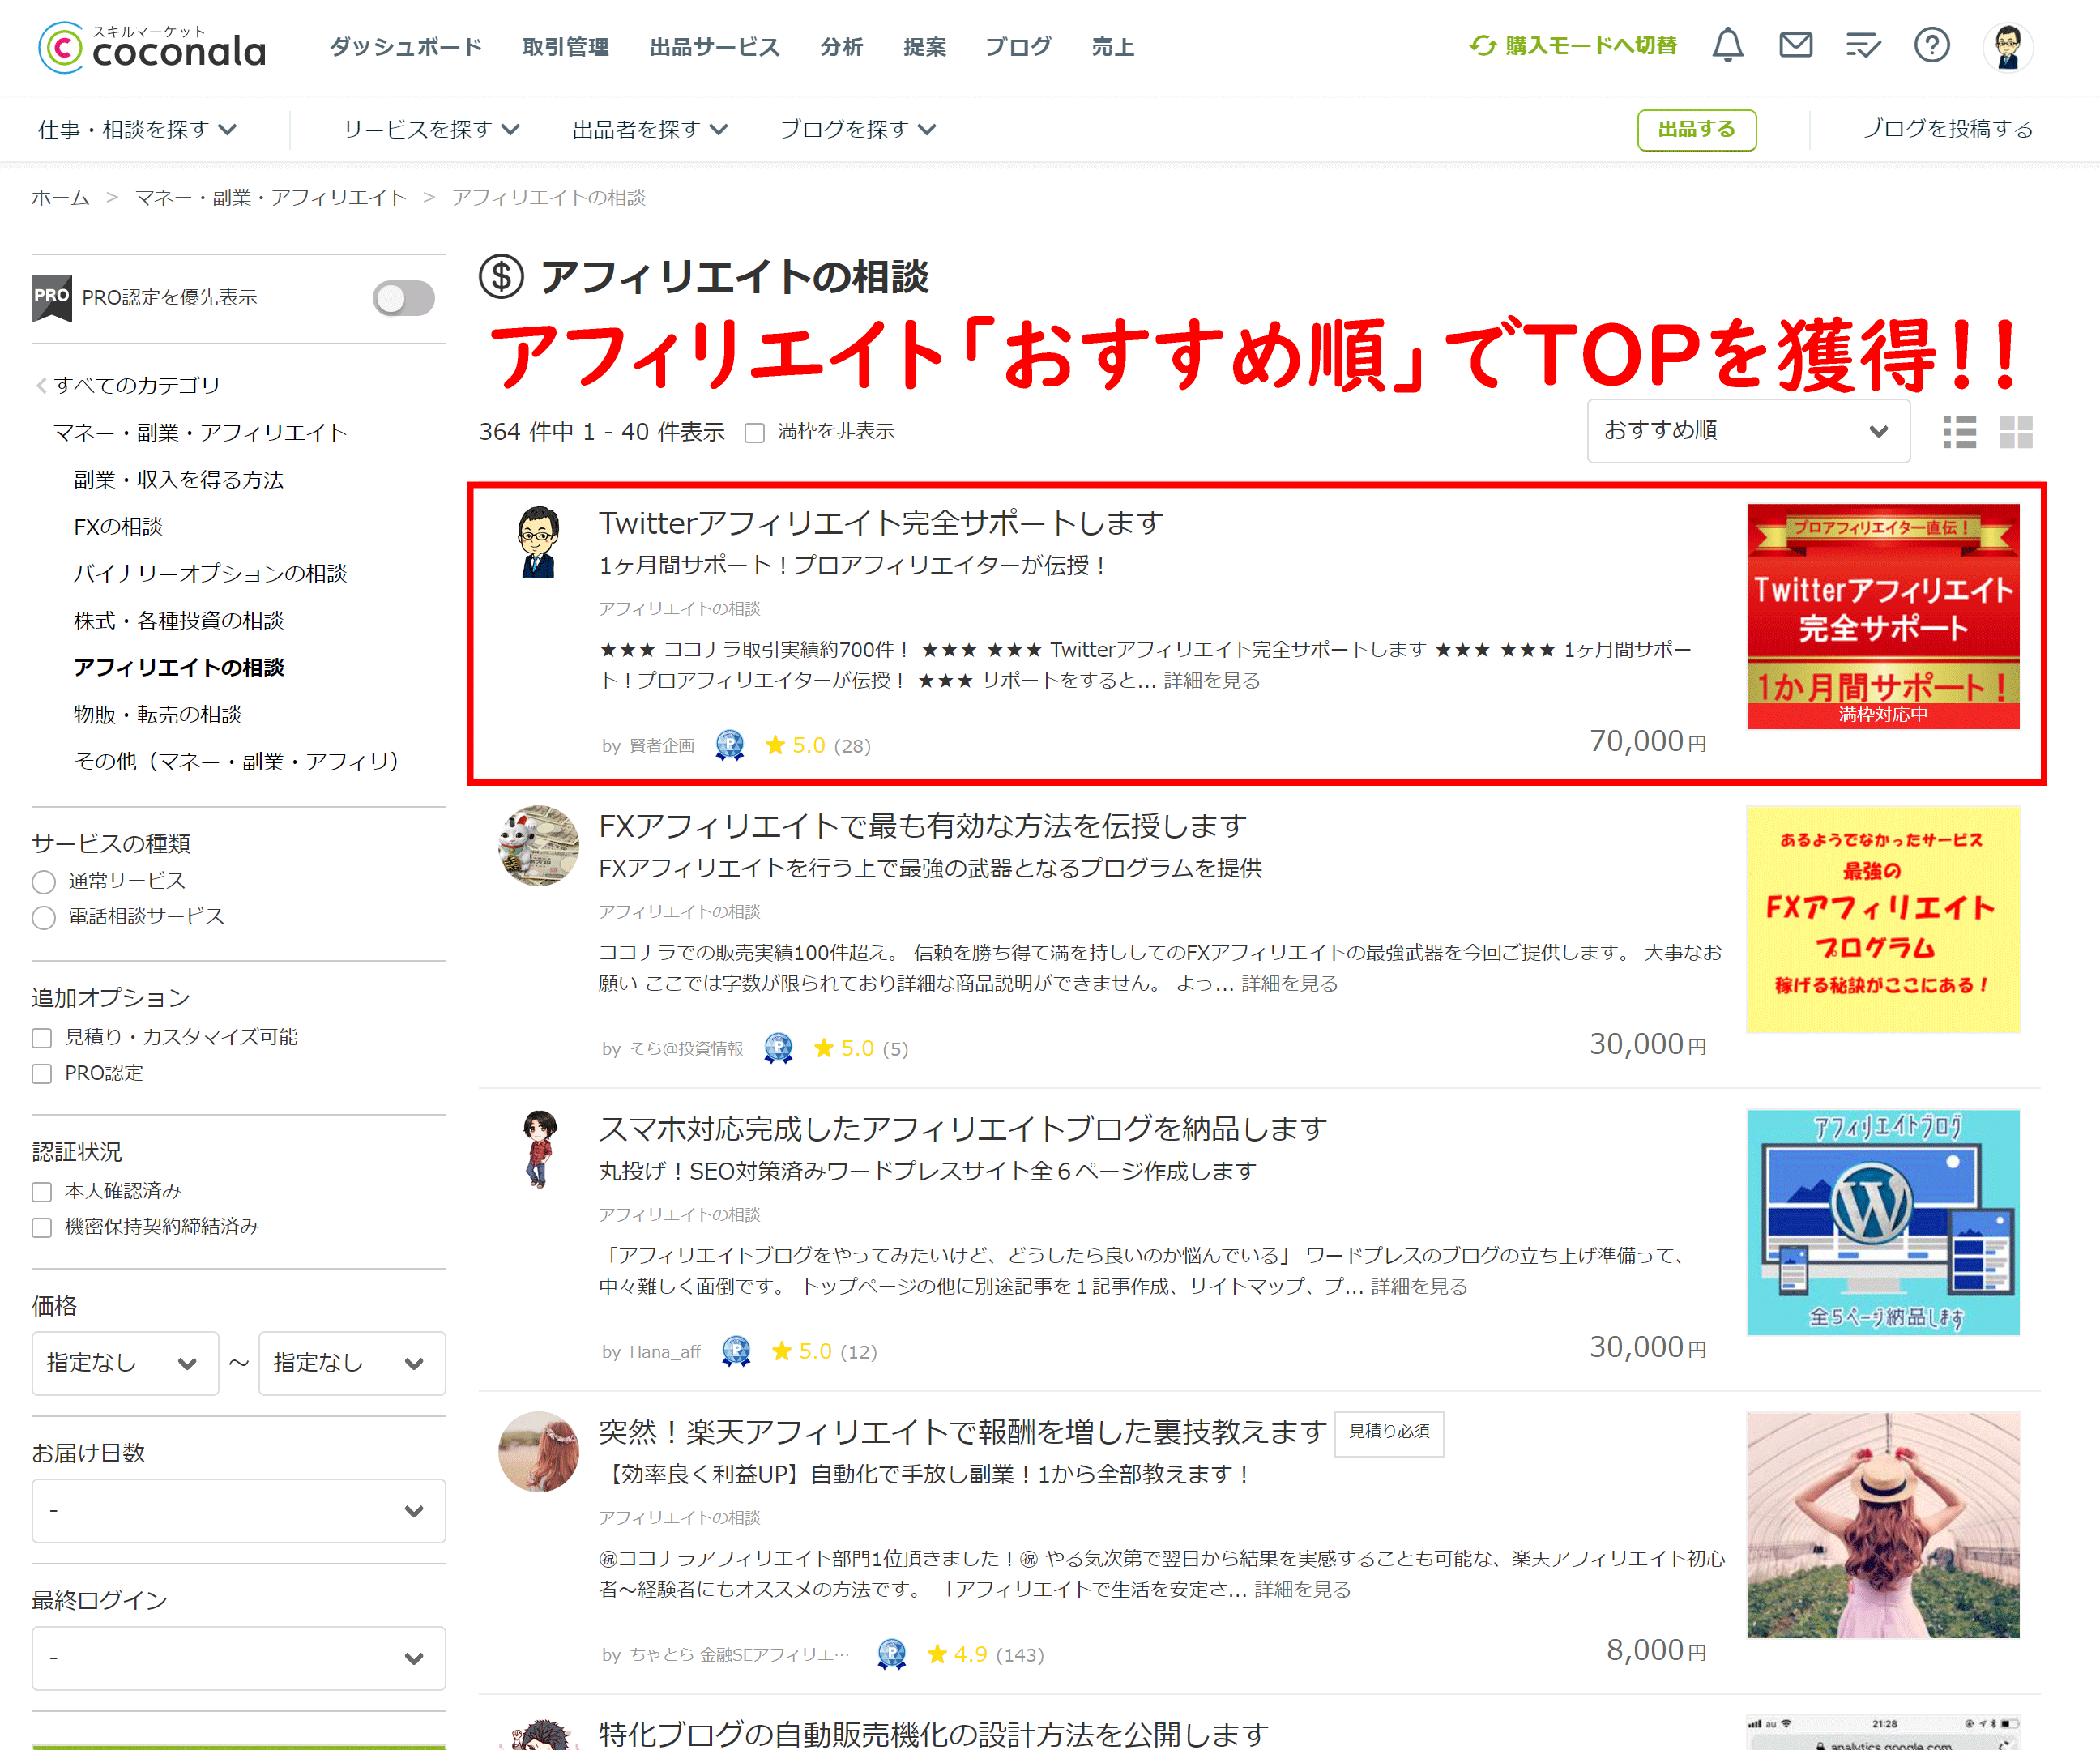Open the help question mark icon
The image size is (2100, 1750).
(1931, 45)
